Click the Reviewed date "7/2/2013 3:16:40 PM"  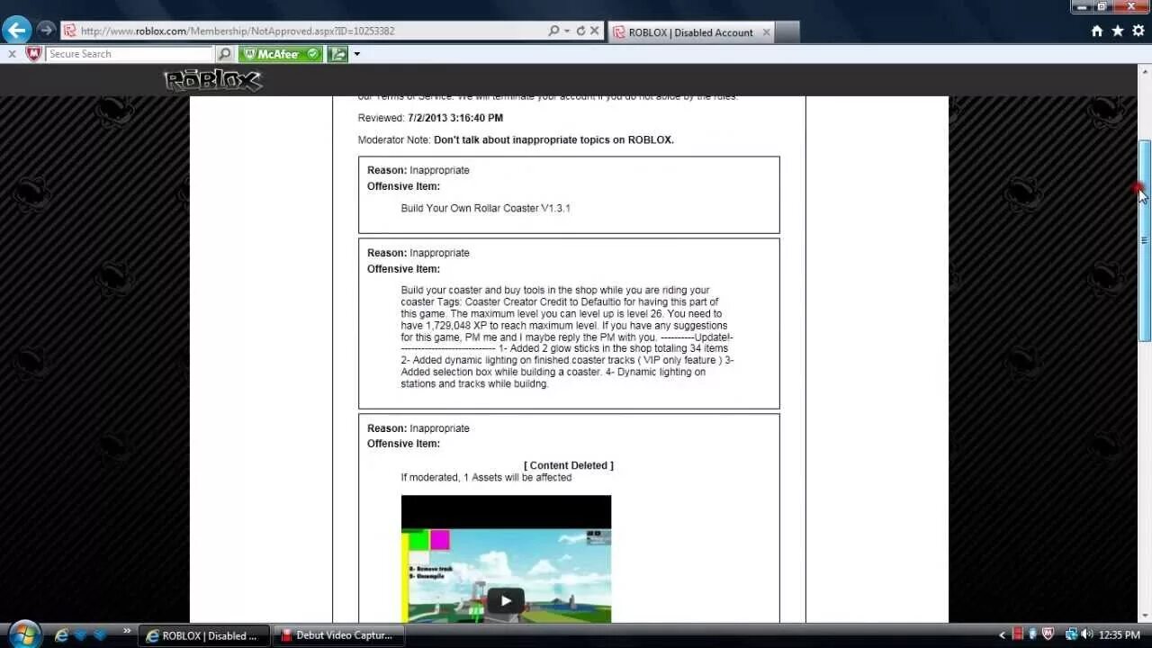click(x=455, y=118)
